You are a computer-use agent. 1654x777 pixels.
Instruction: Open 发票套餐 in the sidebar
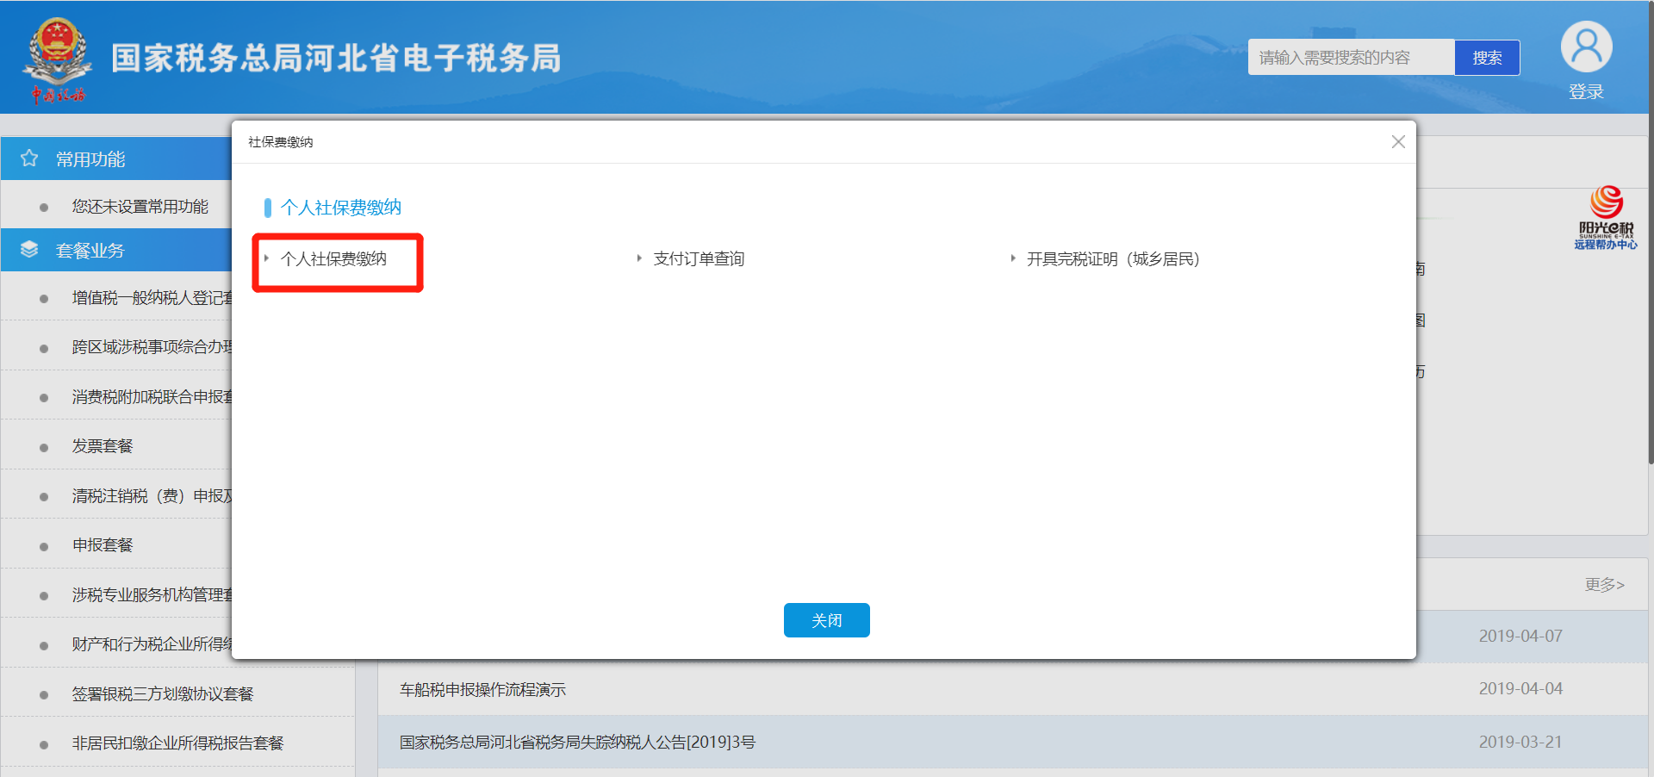point(103,446)
